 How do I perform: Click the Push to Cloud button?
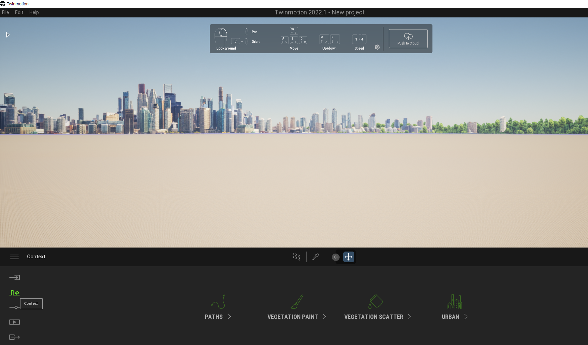tap(408, 39)
